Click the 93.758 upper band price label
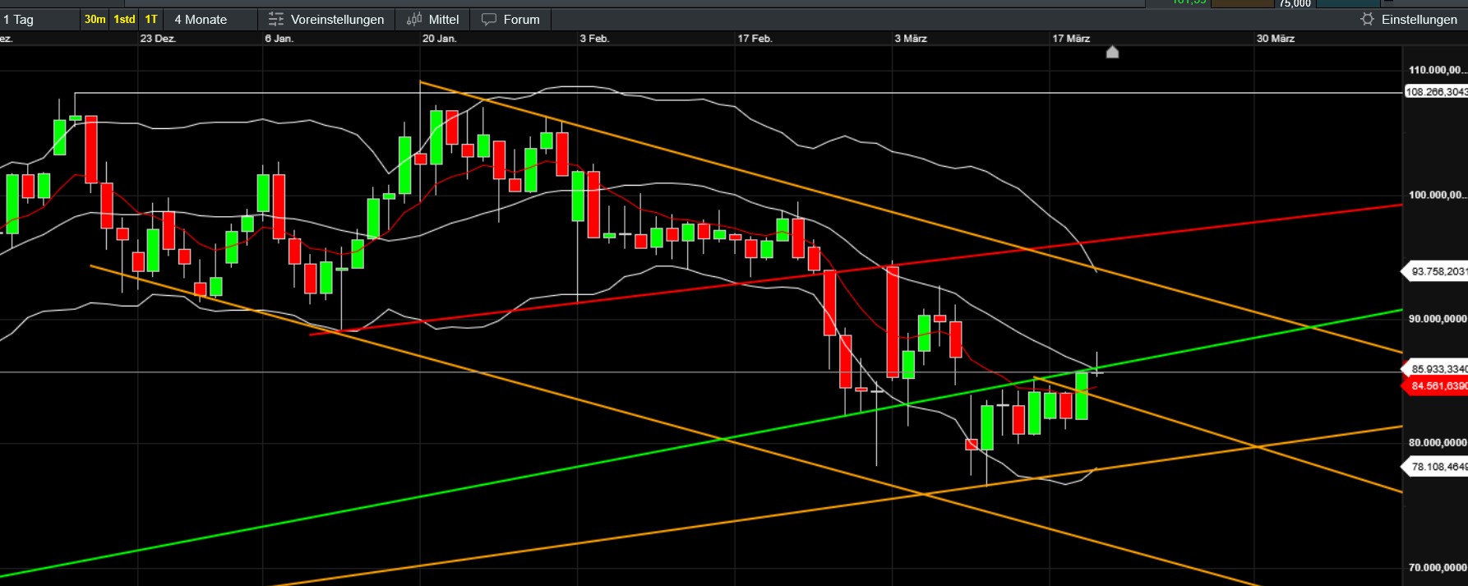1468x586 pixels. click(x=1435, y=271)
